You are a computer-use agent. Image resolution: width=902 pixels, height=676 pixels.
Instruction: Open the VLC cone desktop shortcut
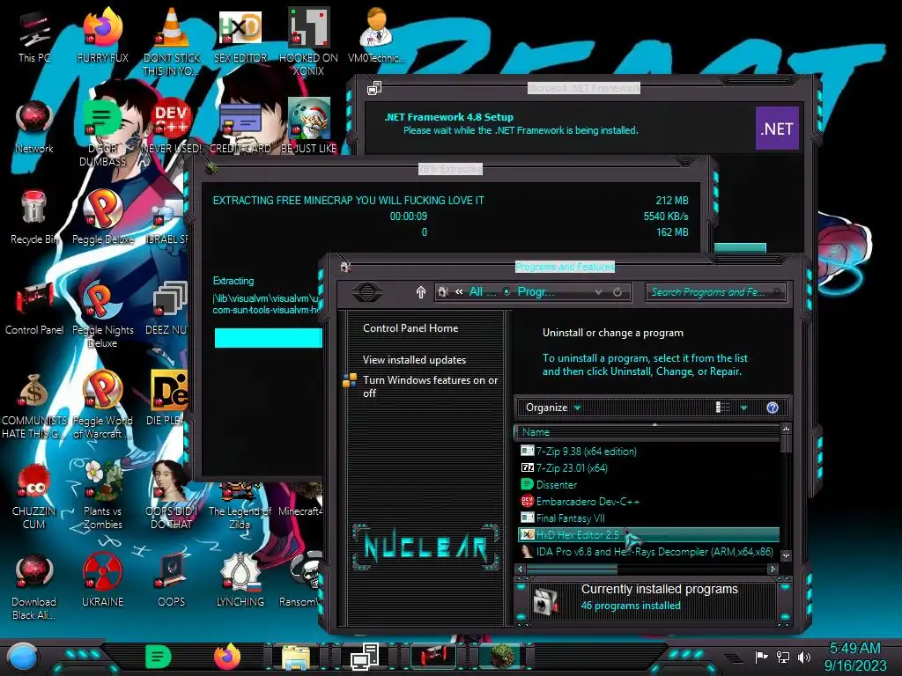[x=172, y=41]
